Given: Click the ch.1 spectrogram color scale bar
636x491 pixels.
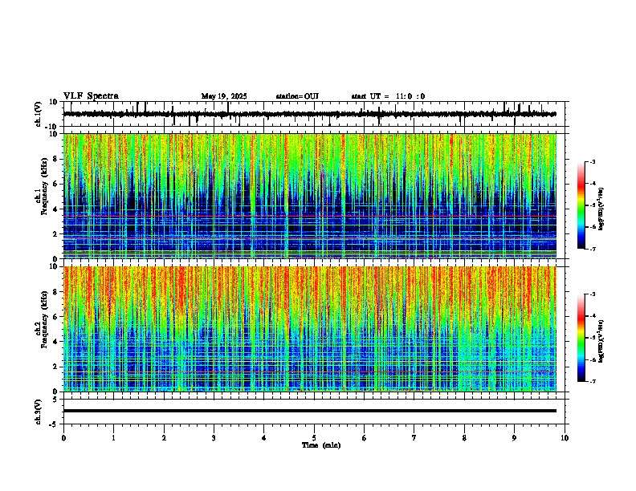Looking at the screenshot, I should 581,205.
